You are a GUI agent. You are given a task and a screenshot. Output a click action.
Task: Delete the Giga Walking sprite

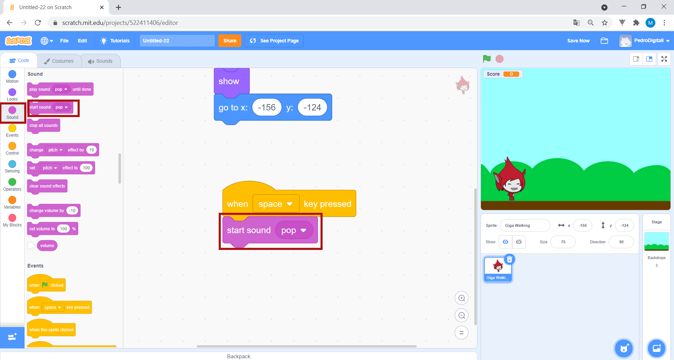509,259
